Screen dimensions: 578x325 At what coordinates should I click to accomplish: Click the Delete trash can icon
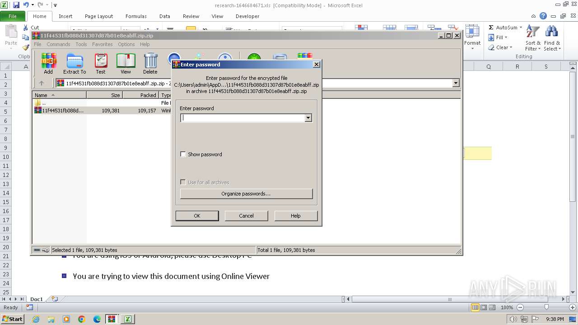coord(150,63)
